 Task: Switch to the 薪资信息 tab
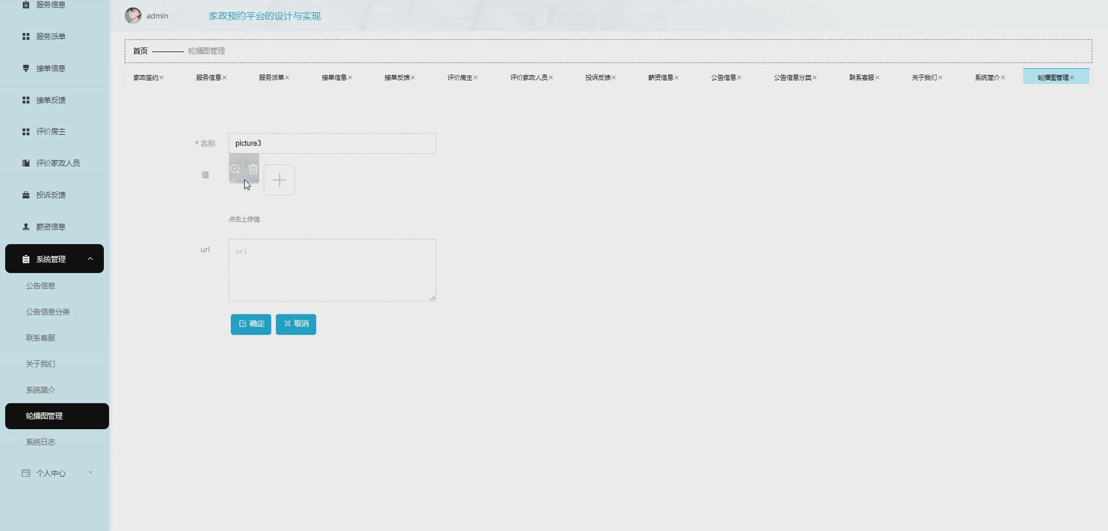[661, 77]
